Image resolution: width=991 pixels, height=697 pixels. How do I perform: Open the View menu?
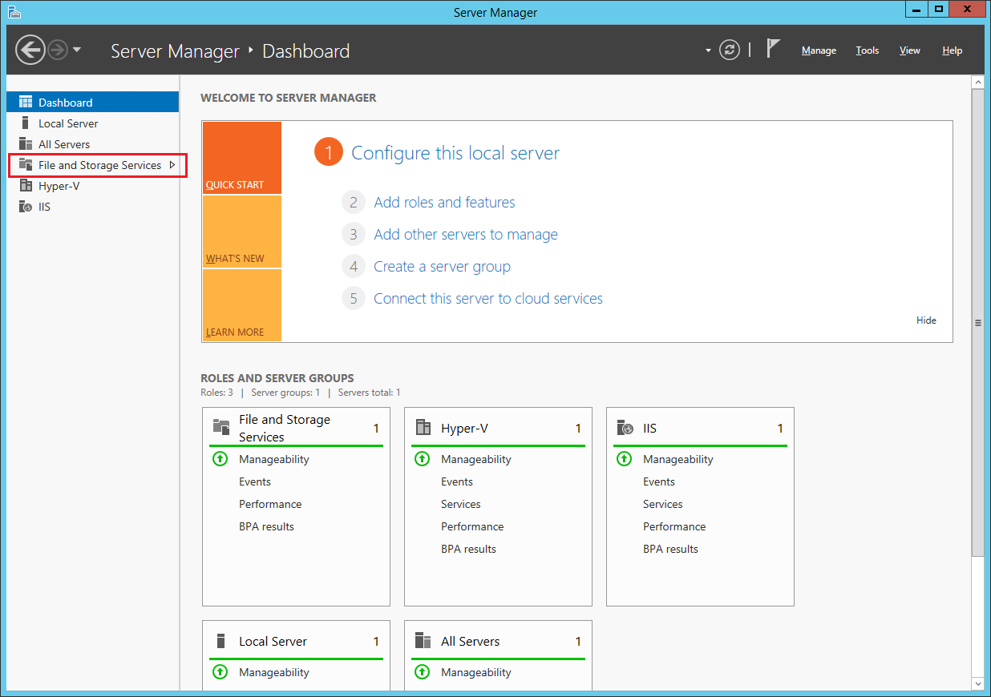910,50
